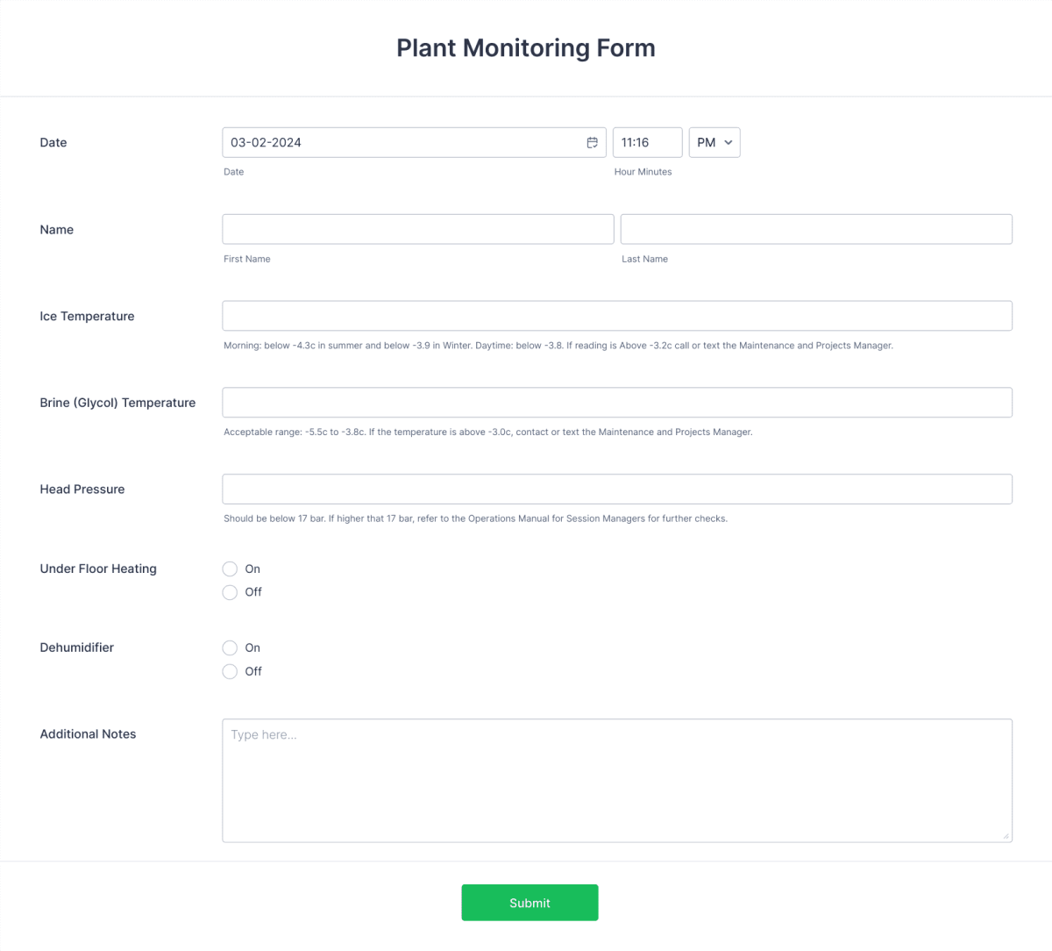
Task: Click the Plant Monitoring Form title
Action: pos(525,47)
